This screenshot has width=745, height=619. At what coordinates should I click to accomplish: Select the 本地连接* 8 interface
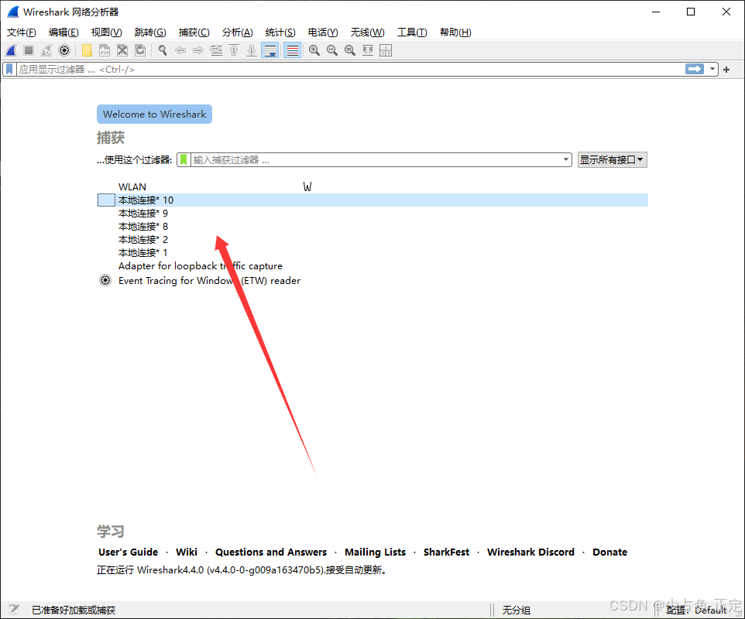[x=372, y=227]
